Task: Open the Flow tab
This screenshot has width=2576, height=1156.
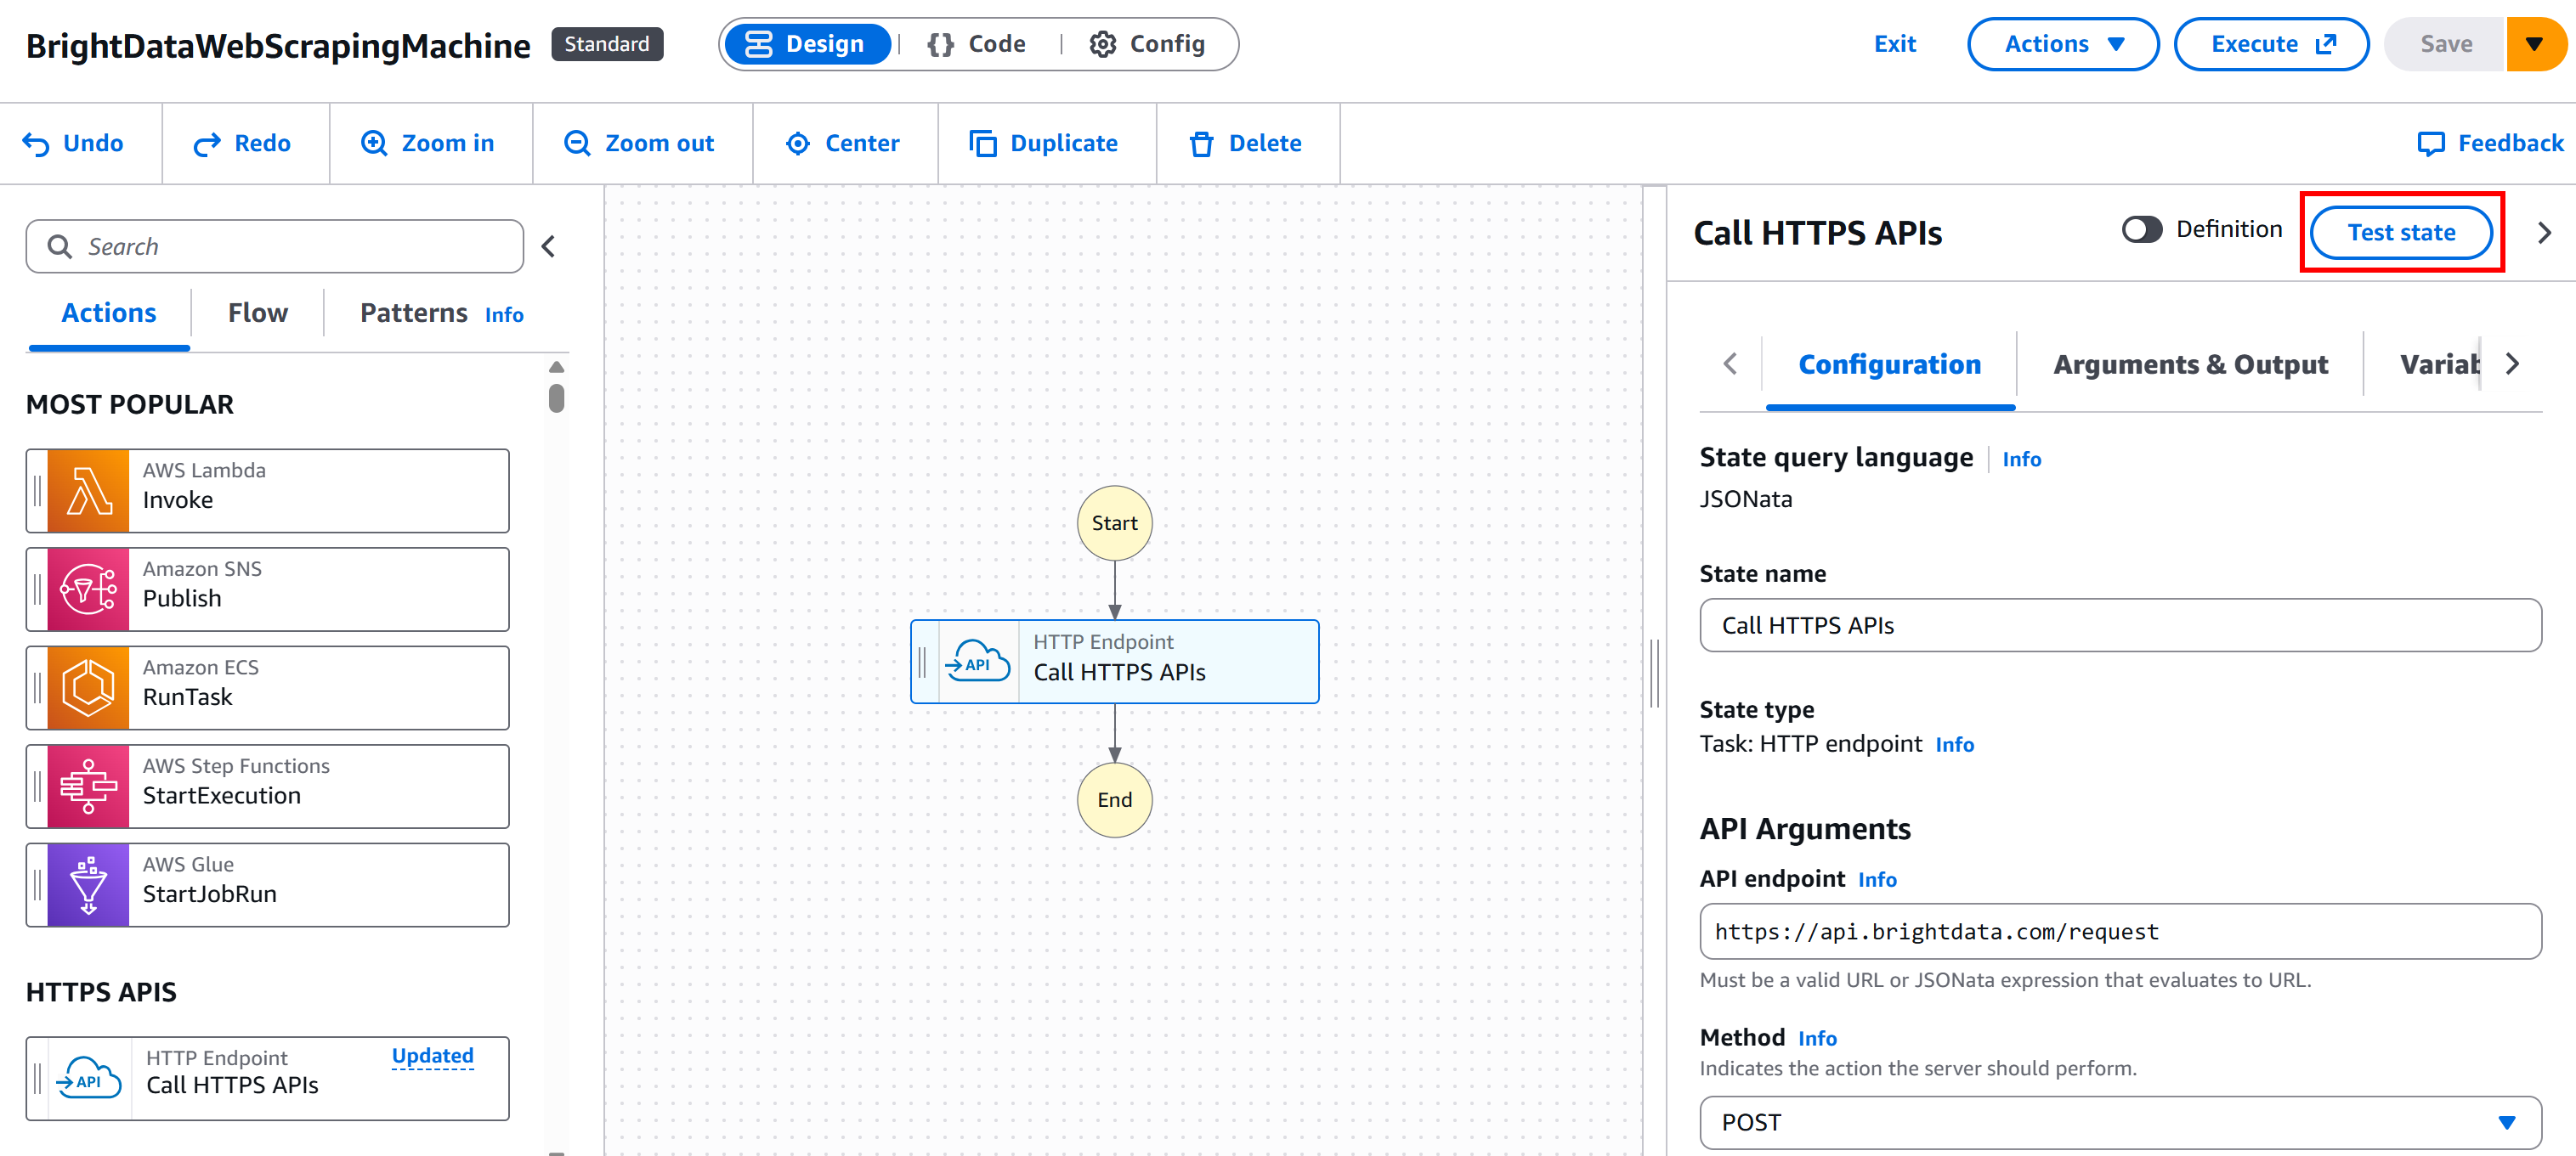Action: coord(257,313)
